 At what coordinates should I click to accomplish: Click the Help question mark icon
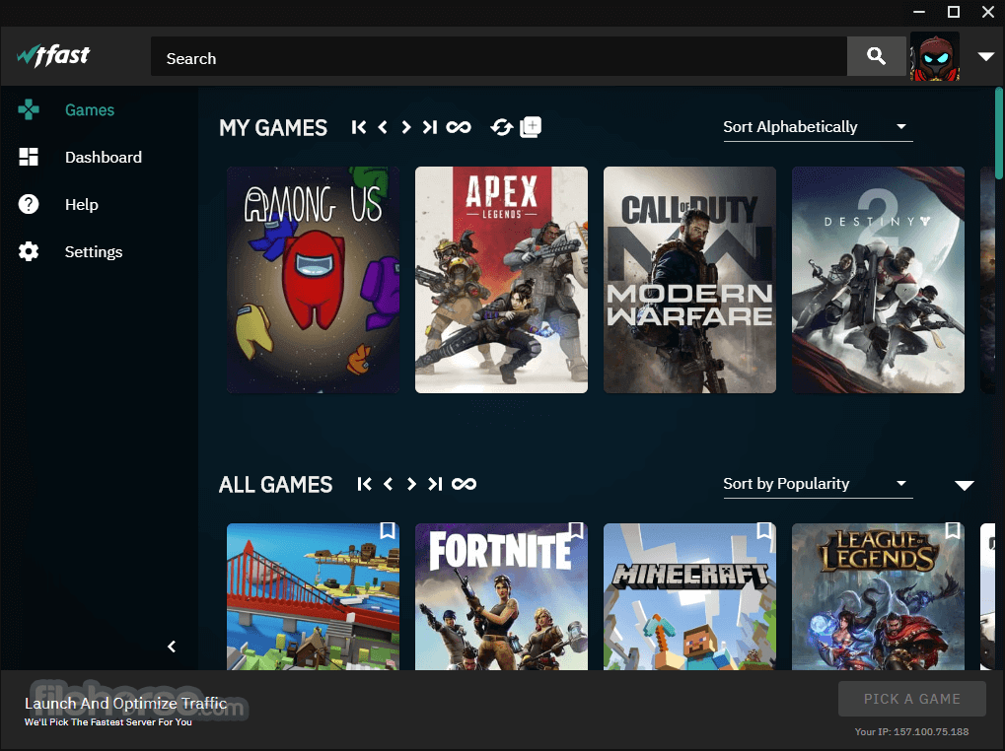click(29, 204)
